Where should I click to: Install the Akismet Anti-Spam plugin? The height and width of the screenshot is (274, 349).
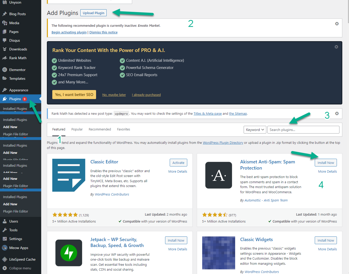pyautogui.click(x=326, y=163)
